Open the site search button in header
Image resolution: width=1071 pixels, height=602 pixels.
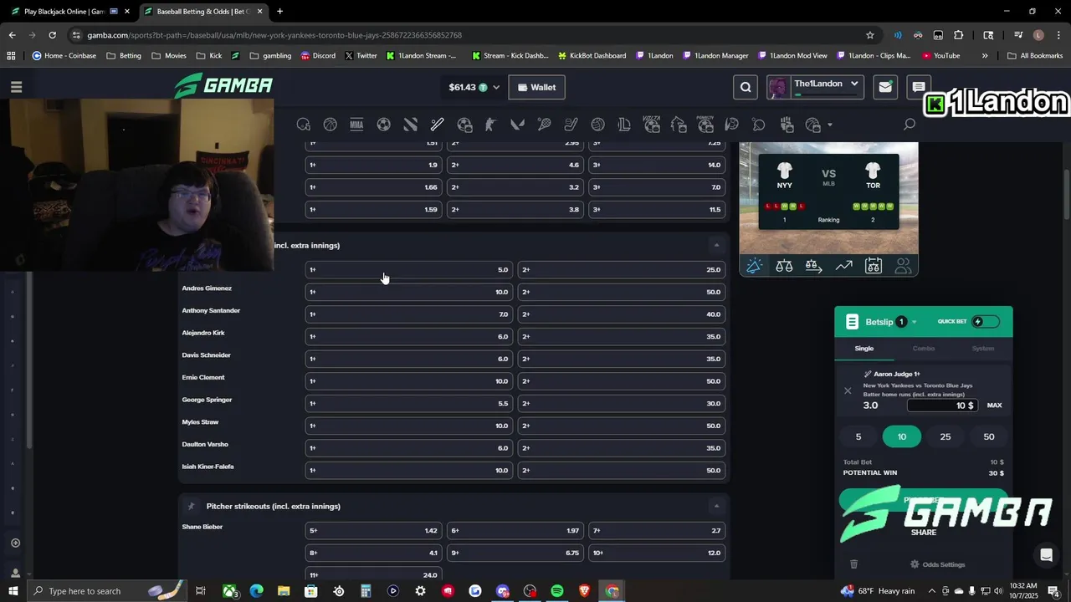coord(746,87)
